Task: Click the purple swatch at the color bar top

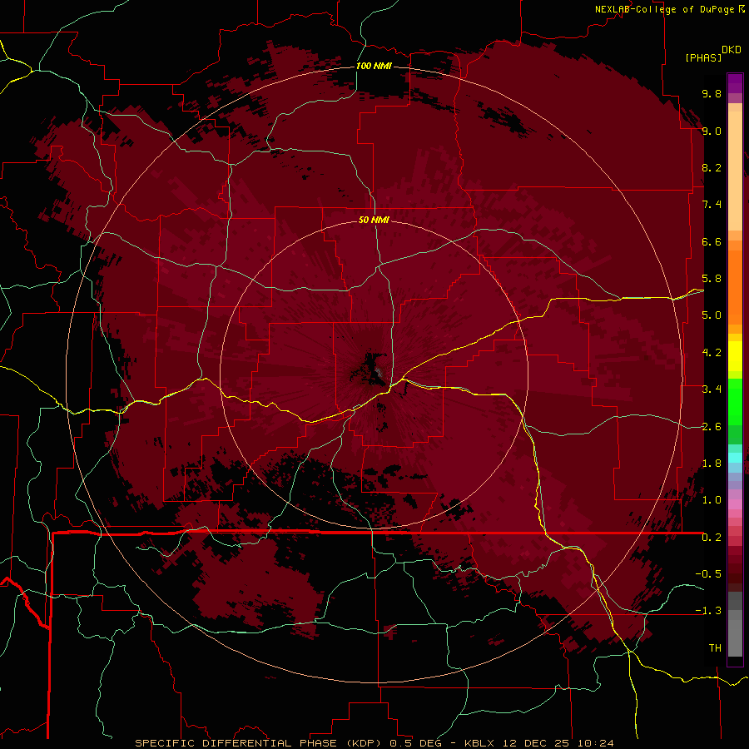Action: 735,83
